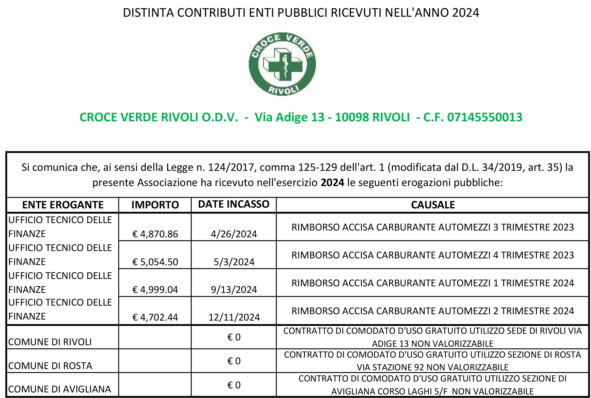
Task: Click the causale mentioning 'AVIGLIANA CORSO LAGHI 5/F'
Action: 432,385
